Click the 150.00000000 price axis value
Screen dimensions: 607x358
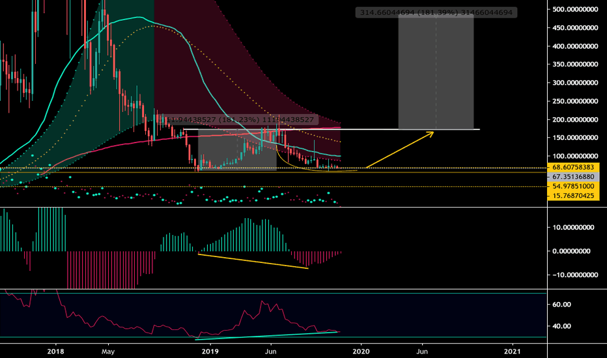575,137
